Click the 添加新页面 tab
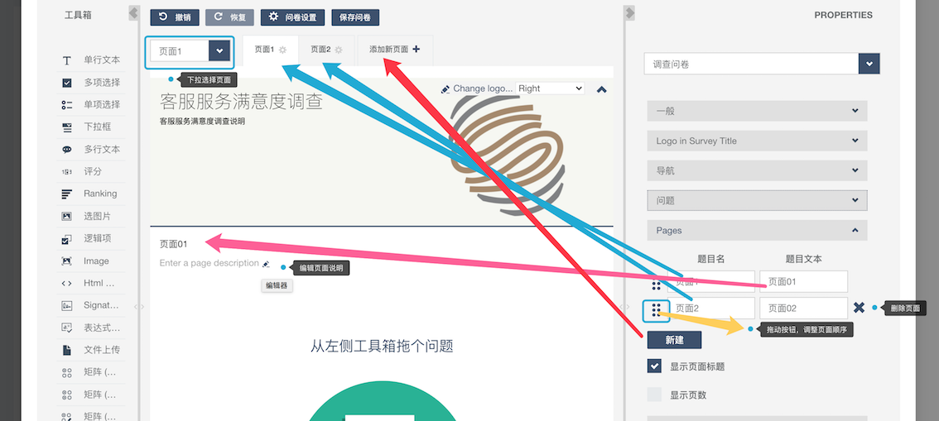The image size is (939, 421). 395,50
